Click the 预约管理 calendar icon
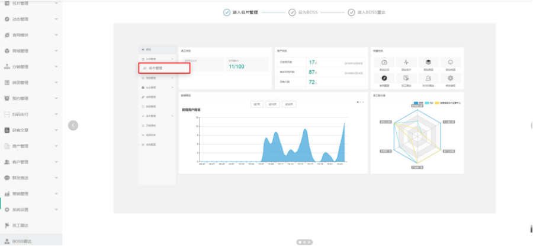 tap(7, 99)
